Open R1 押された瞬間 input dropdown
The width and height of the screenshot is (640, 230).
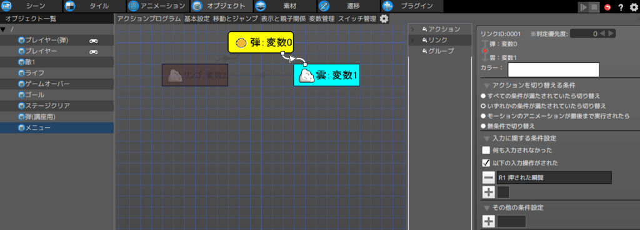pos(554,178)
